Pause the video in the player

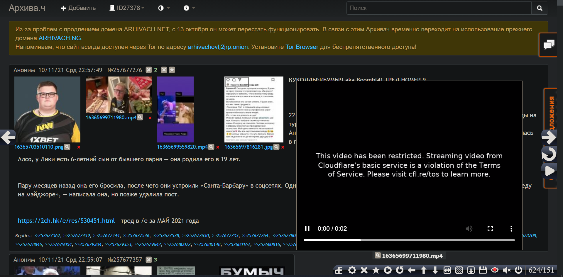307,229
